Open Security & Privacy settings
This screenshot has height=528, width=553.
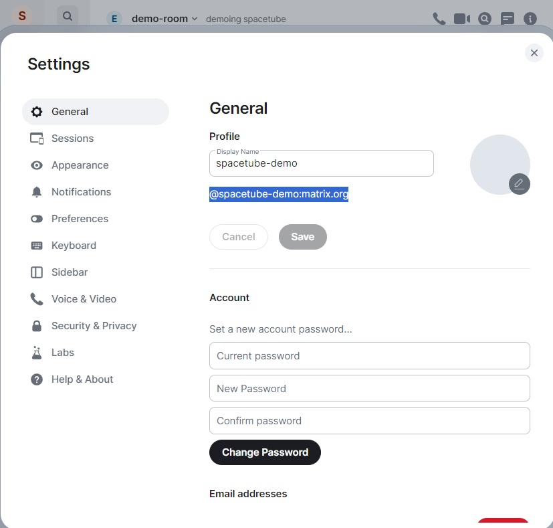(x=96, y=326)
